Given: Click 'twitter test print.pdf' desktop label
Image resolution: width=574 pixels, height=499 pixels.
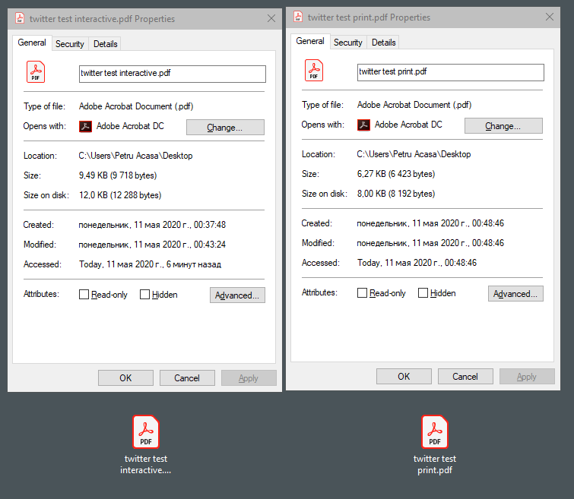Looking at the screenshot, I should (x=435, y=464).
